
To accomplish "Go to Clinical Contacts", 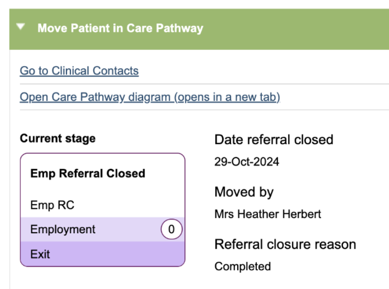I will [79, 71].
